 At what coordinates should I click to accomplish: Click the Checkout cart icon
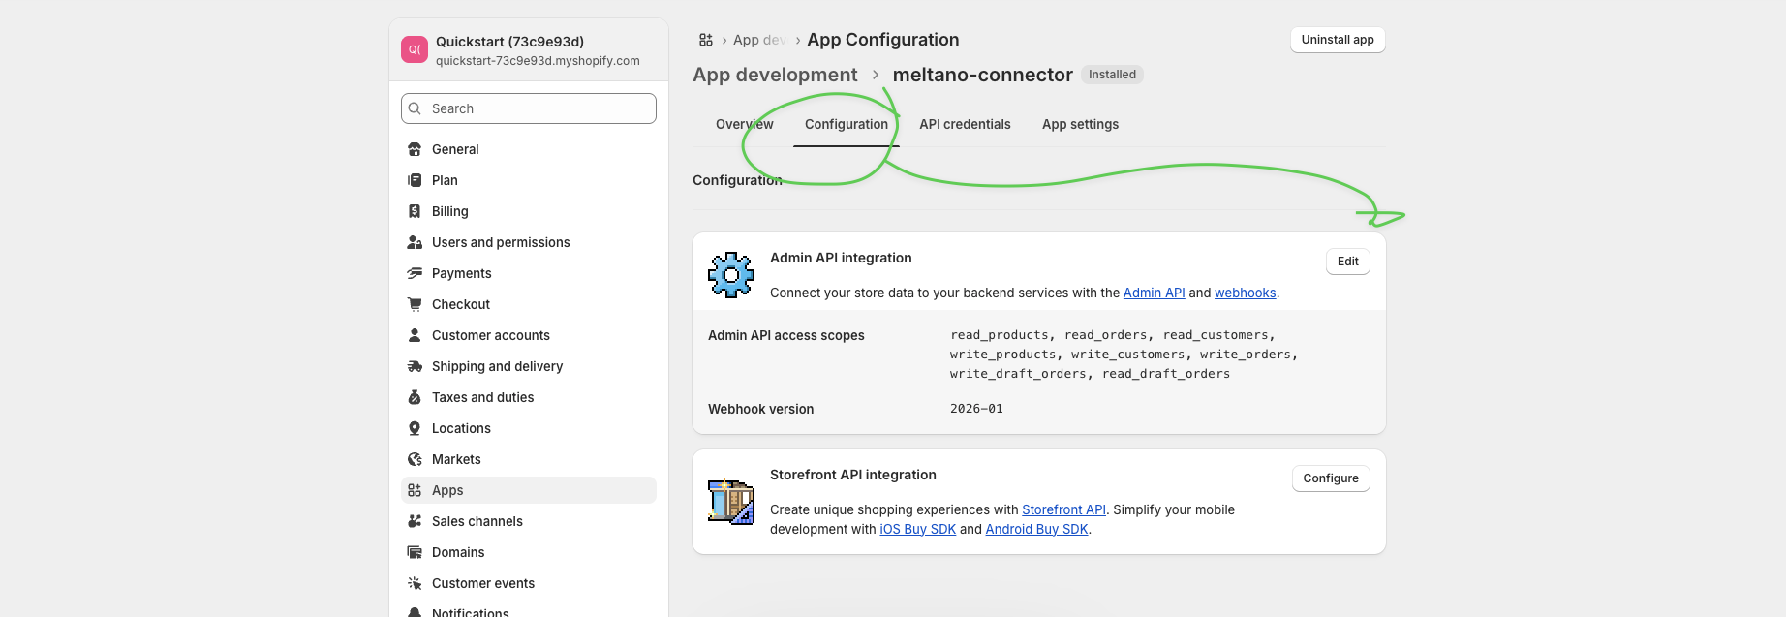415,304
